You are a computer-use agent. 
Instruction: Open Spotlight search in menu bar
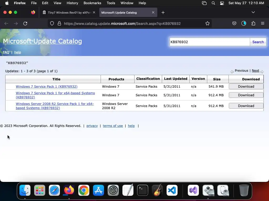click(x=213, y=3)
